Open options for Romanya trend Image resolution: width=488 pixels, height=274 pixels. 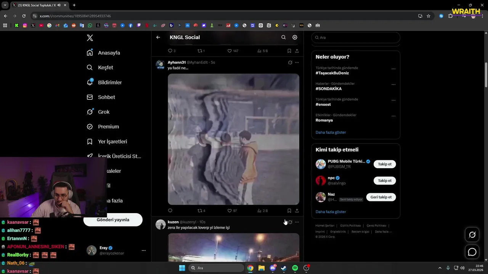click(393, 116)
